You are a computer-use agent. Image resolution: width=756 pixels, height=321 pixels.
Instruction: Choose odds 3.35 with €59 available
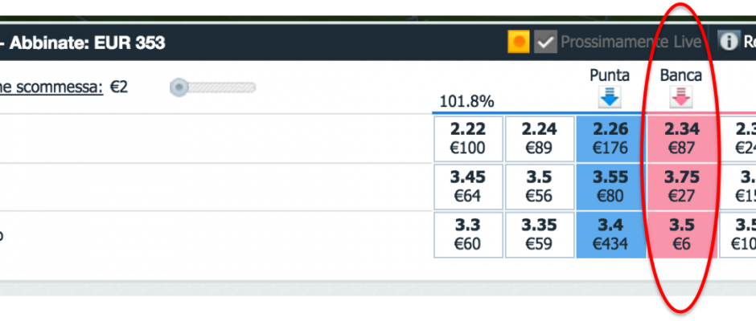540,235
